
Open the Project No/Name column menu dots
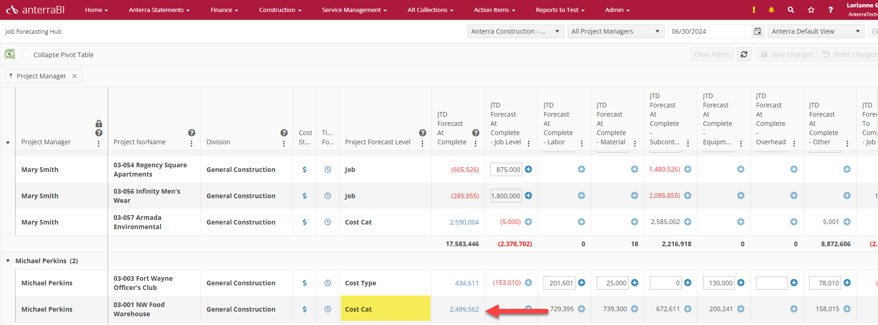point(192,143)
